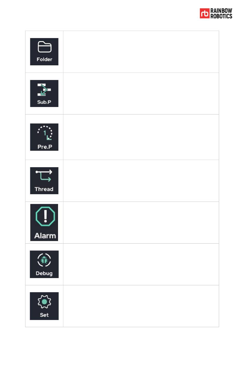Click the "Thread" text label
244x365 pixels.
[44, 189]
